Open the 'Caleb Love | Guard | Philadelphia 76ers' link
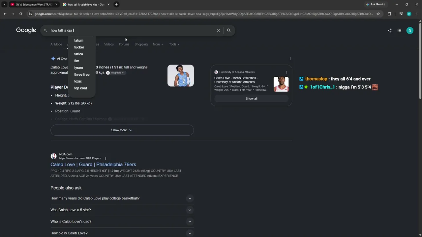Image resolution: width=422 pixels, height=237 pixels. coord(93,165)
